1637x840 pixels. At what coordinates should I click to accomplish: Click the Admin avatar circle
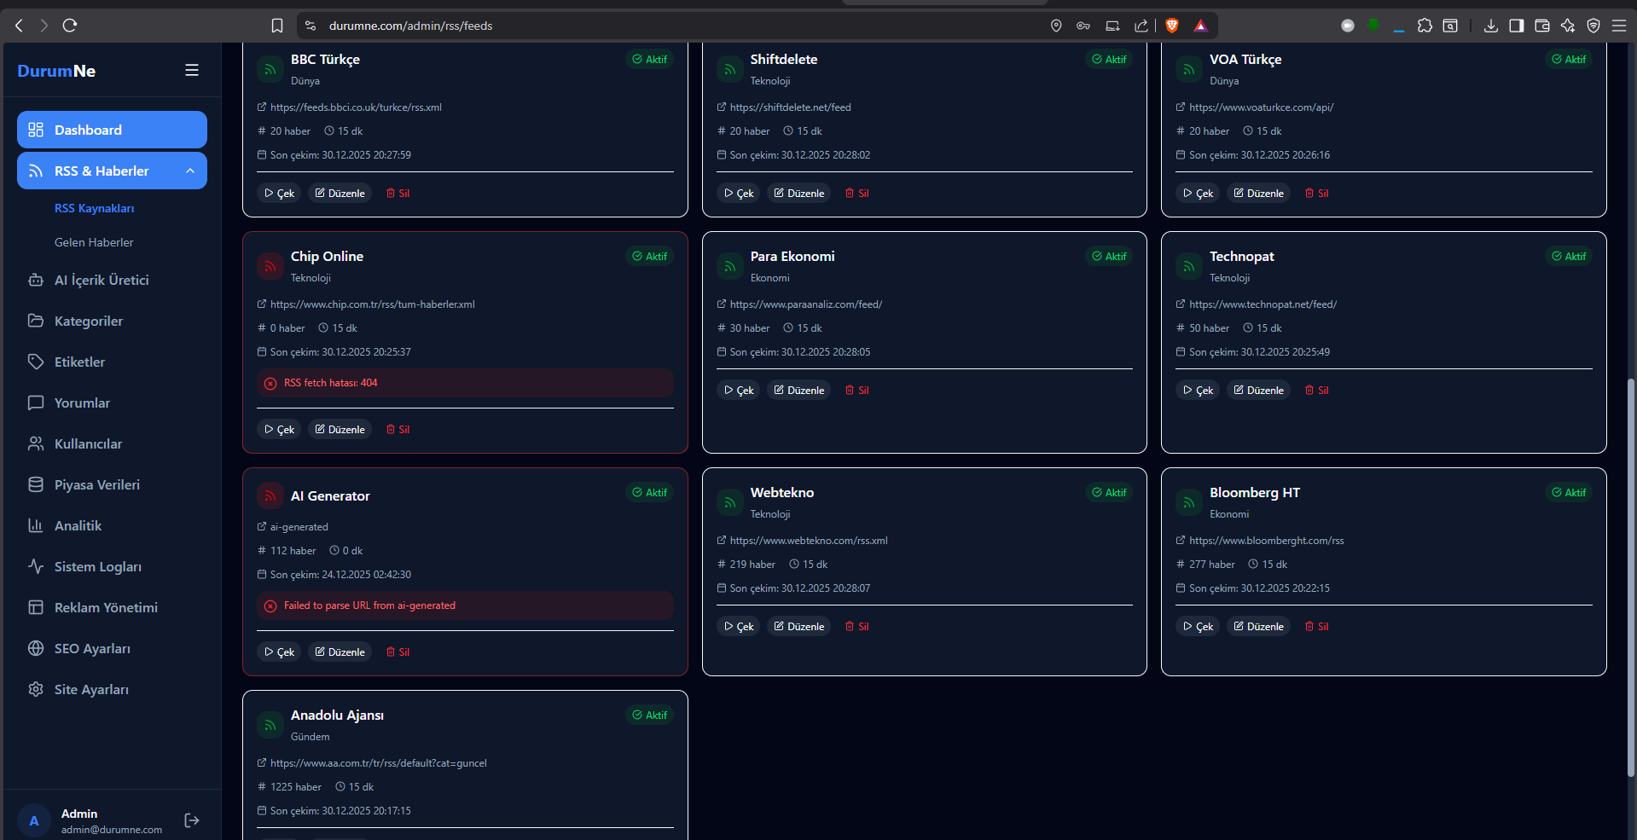[34, 820]
